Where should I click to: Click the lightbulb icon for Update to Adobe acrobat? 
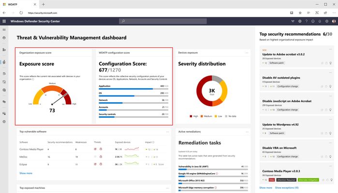click(330, 63)
